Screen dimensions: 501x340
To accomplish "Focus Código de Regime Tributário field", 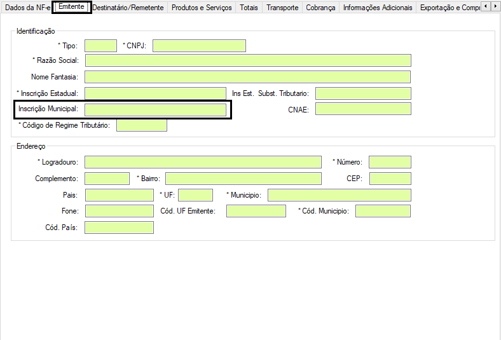I will click(142, 125).
